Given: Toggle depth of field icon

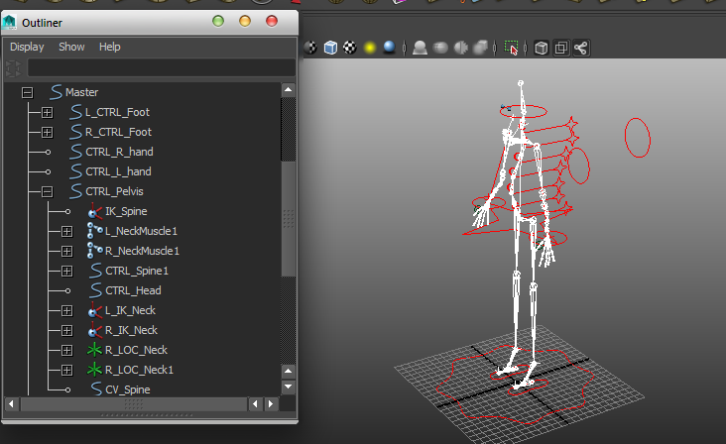Looking at the screenshot, I should (481, 48).
